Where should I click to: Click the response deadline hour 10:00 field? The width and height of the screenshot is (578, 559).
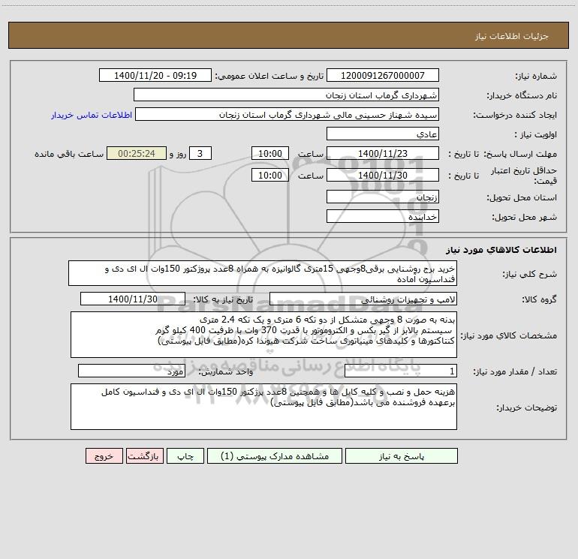click(x=269, y=153)
